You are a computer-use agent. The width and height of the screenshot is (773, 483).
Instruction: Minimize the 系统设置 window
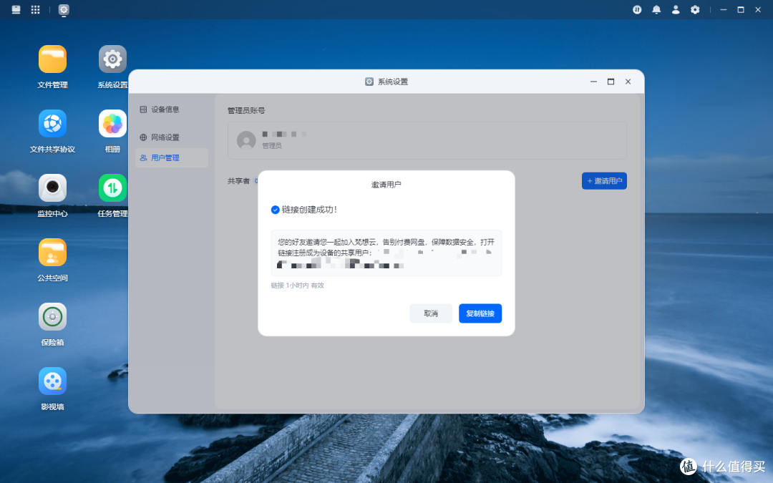tap(593, 82)
